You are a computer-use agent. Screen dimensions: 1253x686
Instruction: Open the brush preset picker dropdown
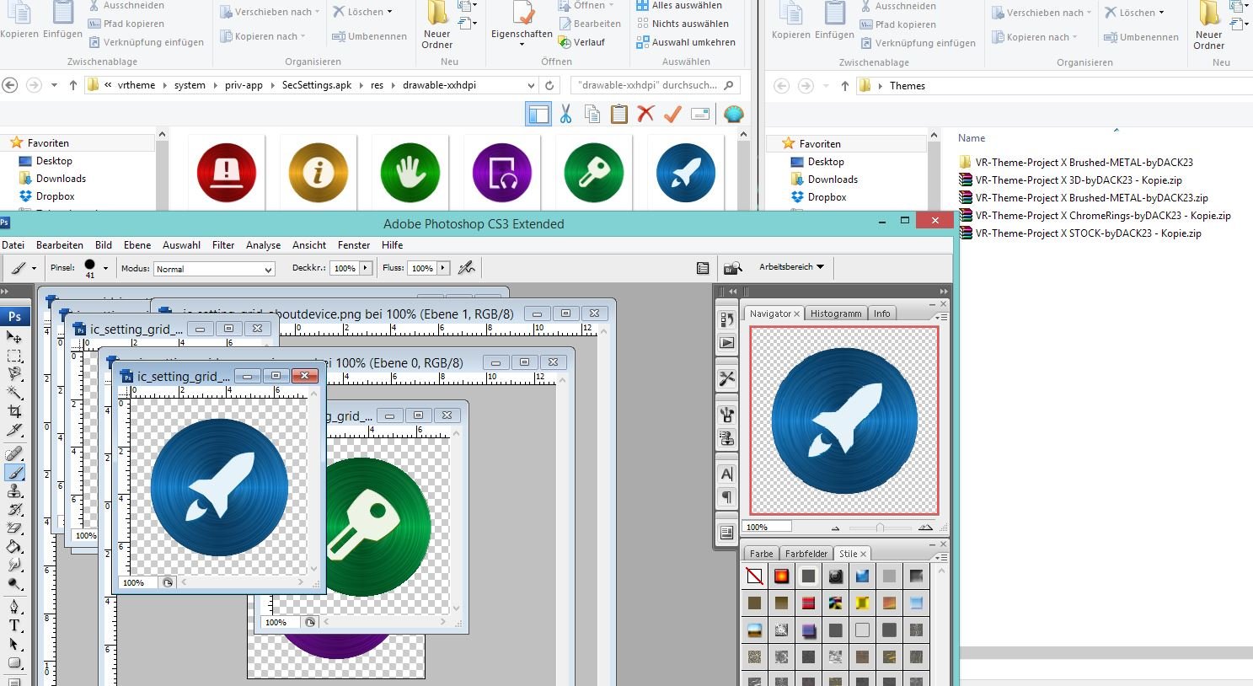[x=105, y=268]
